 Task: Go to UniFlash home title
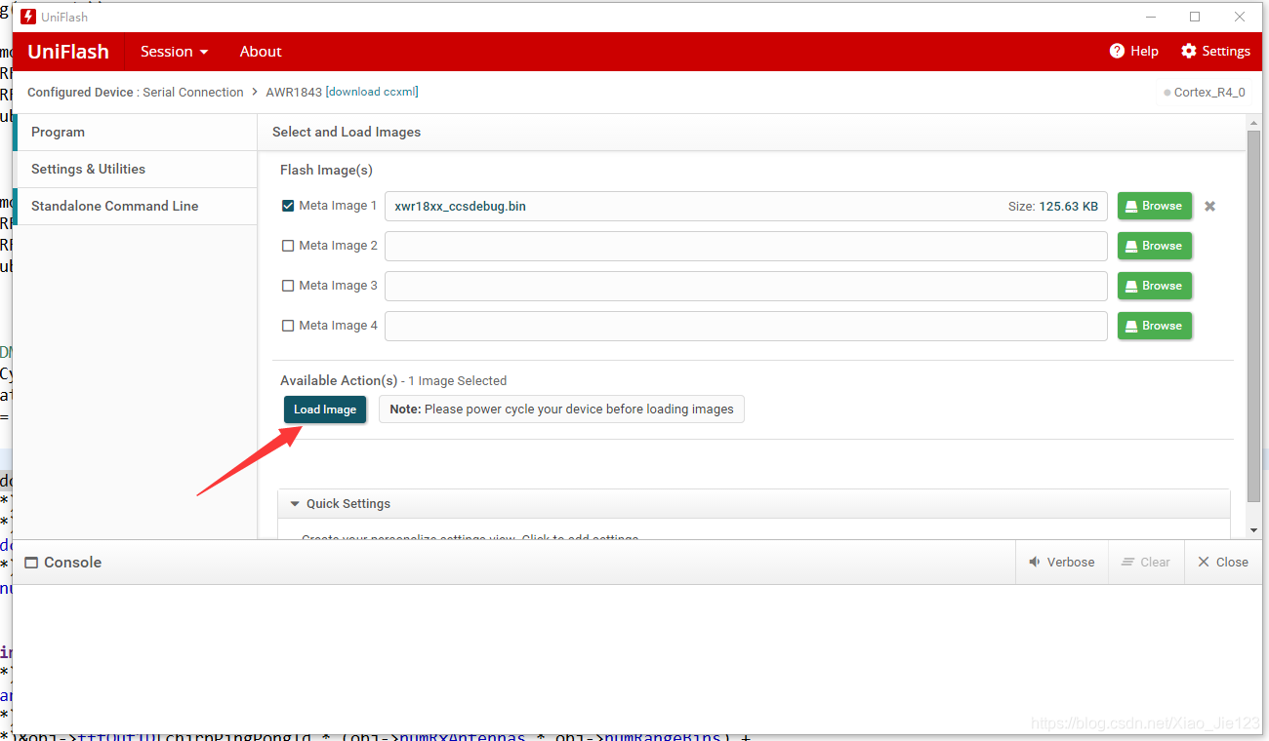68,52
